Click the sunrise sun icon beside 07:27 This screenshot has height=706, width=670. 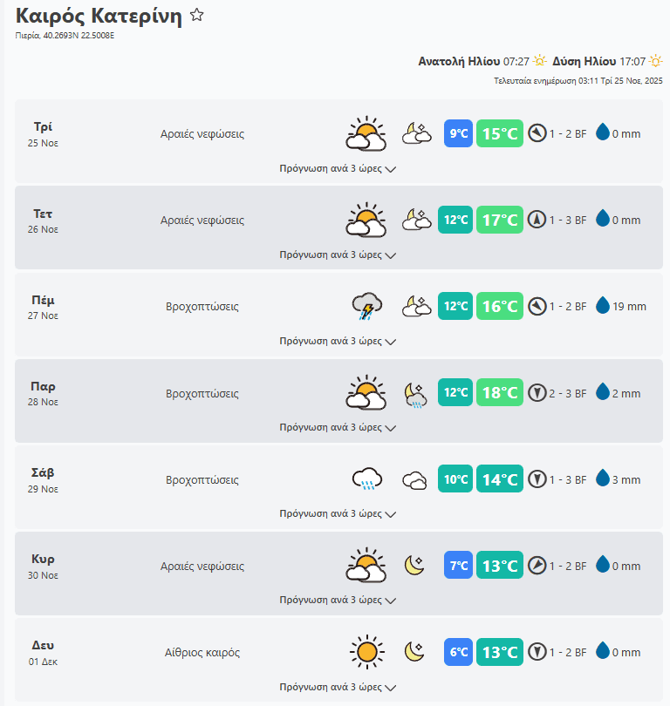(x=540, y=61)
